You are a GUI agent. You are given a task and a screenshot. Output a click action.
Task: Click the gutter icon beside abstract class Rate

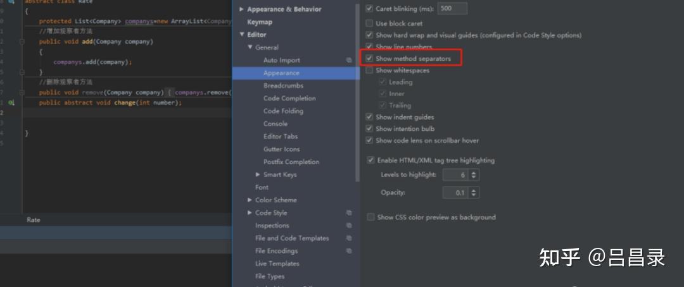click(x=11, y=2)
